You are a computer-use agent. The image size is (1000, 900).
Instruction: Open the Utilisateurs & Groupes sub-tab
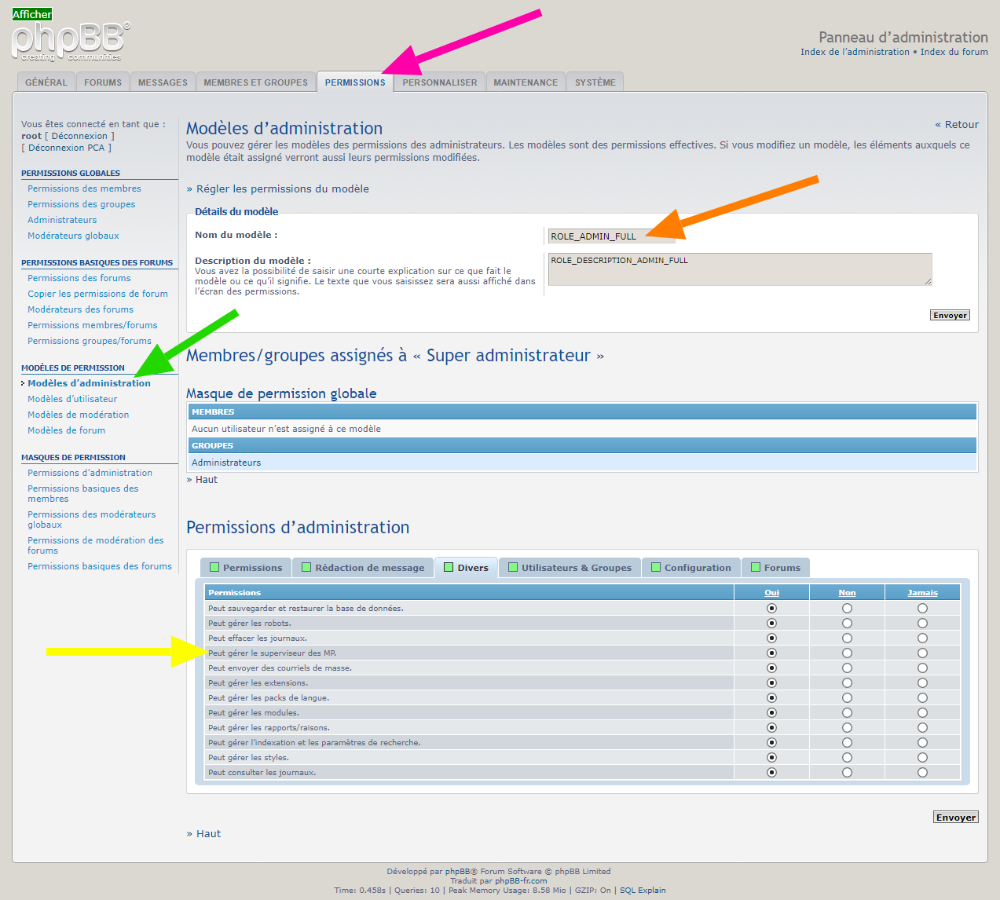[x=576, y=568]
